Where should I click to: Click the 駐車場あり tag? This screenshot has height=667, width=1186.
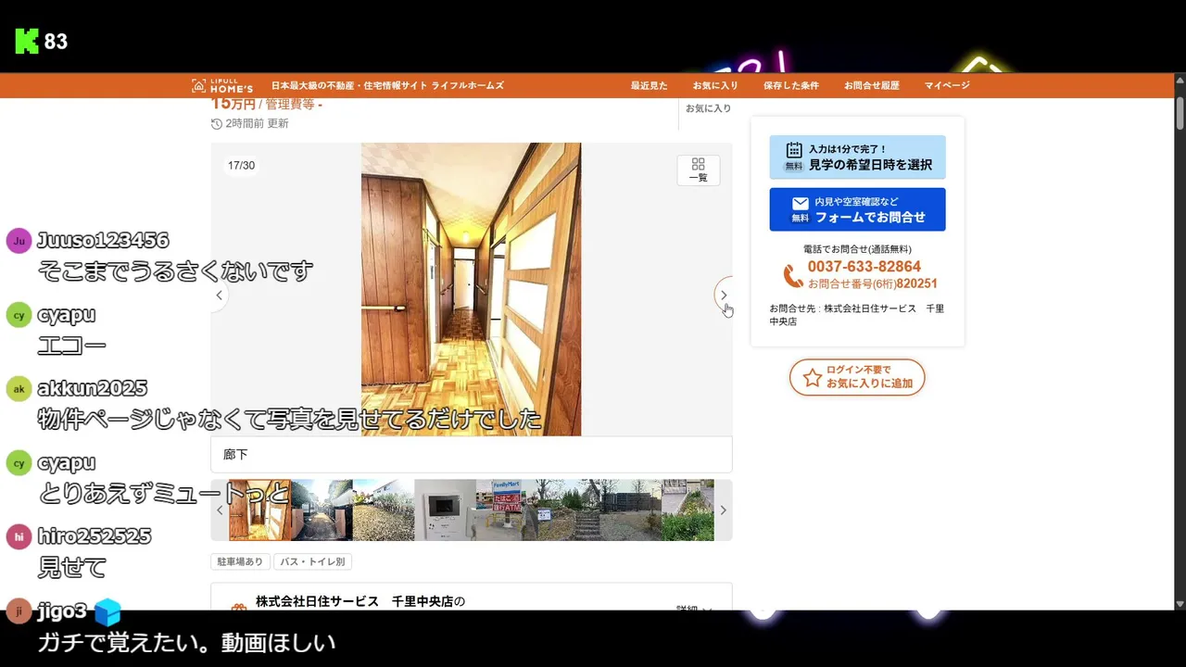point(241,561)
